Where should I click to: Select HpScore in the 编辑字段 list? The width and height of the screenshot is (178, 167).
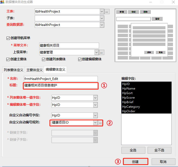click(x=146, y=98)
